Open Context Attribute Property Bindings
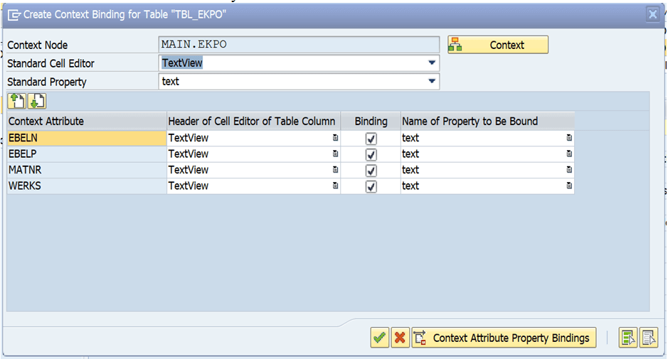The width and height of the screenshot is (668, 359). (x=504, y=338)
